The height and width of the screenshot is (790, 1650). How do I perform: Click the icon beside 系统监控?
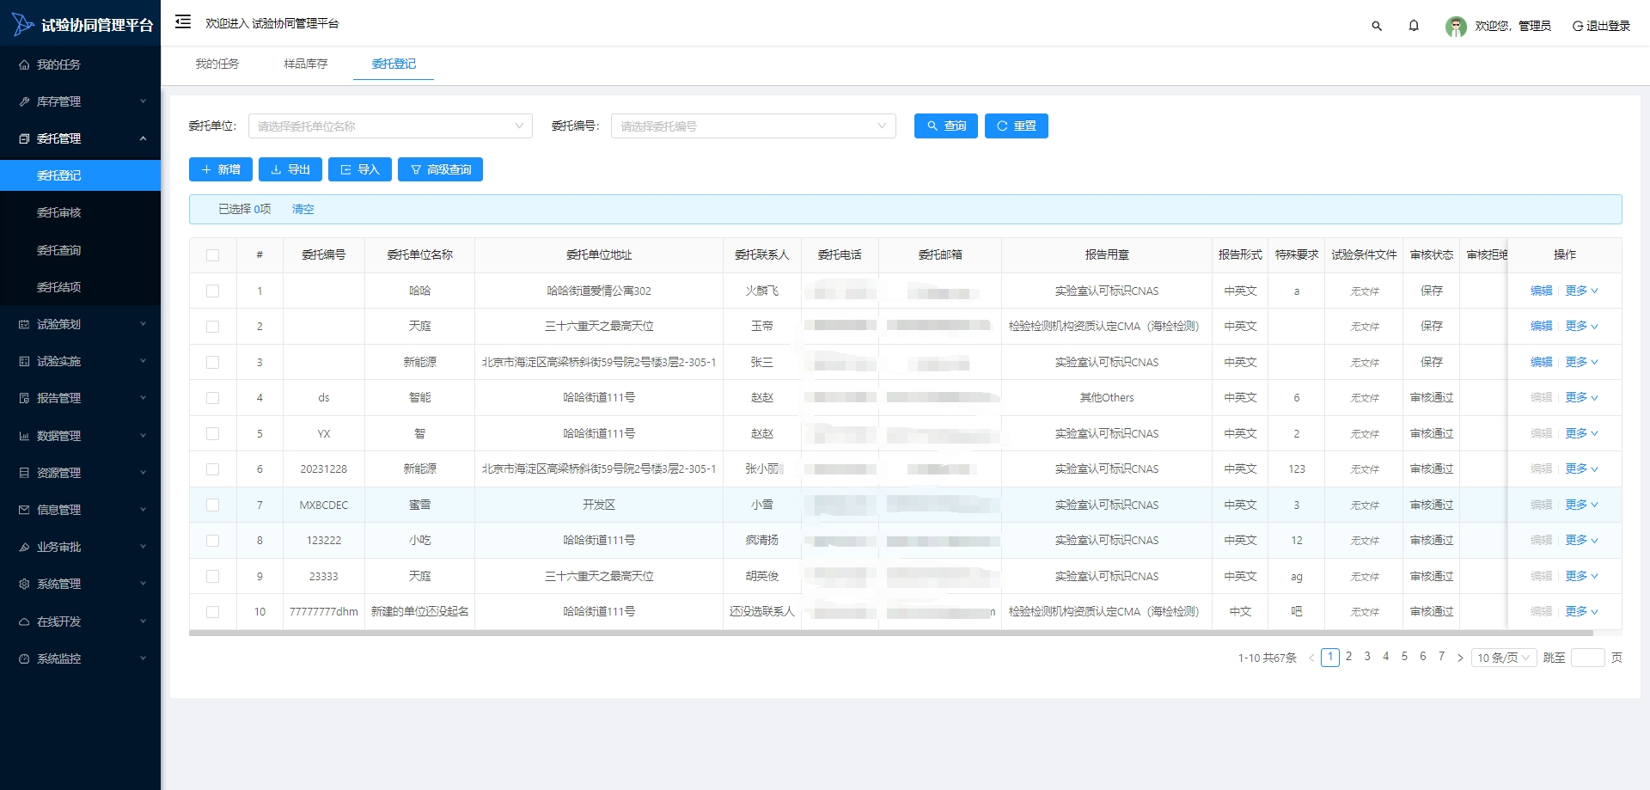24,658
